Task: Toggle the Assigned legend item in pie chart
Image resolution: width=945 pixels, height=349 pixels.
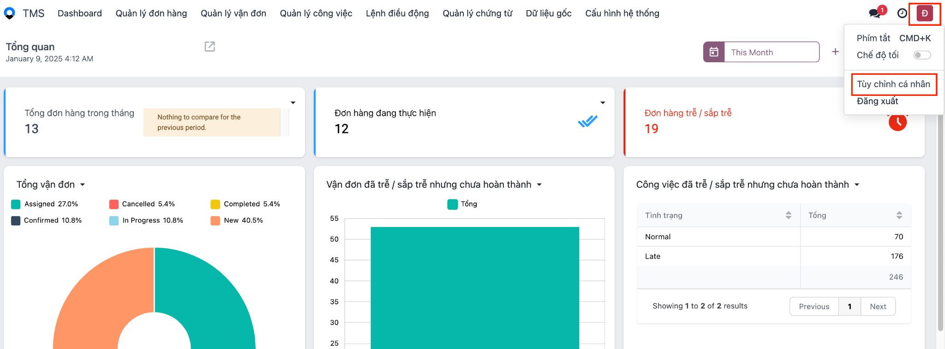Action: click(x=45, y=204)
